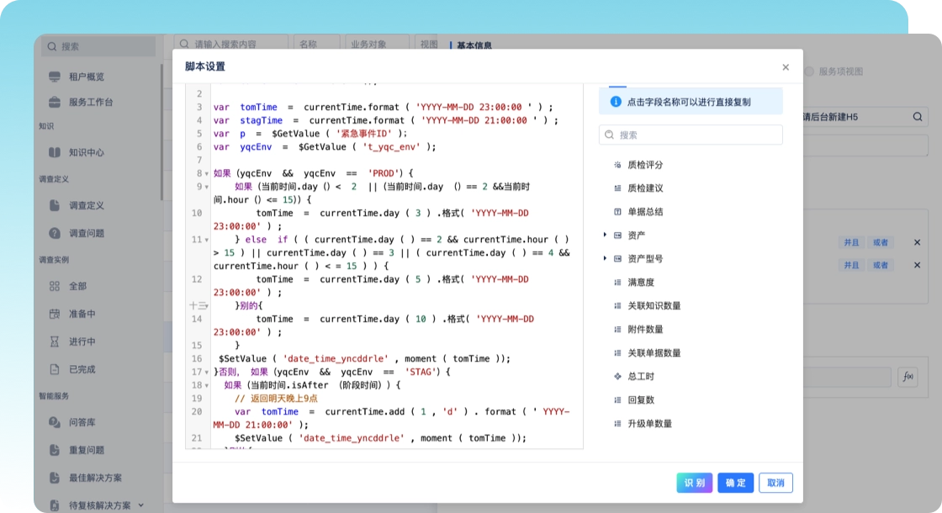Click the first 或者 condition button

coord(880,242)
